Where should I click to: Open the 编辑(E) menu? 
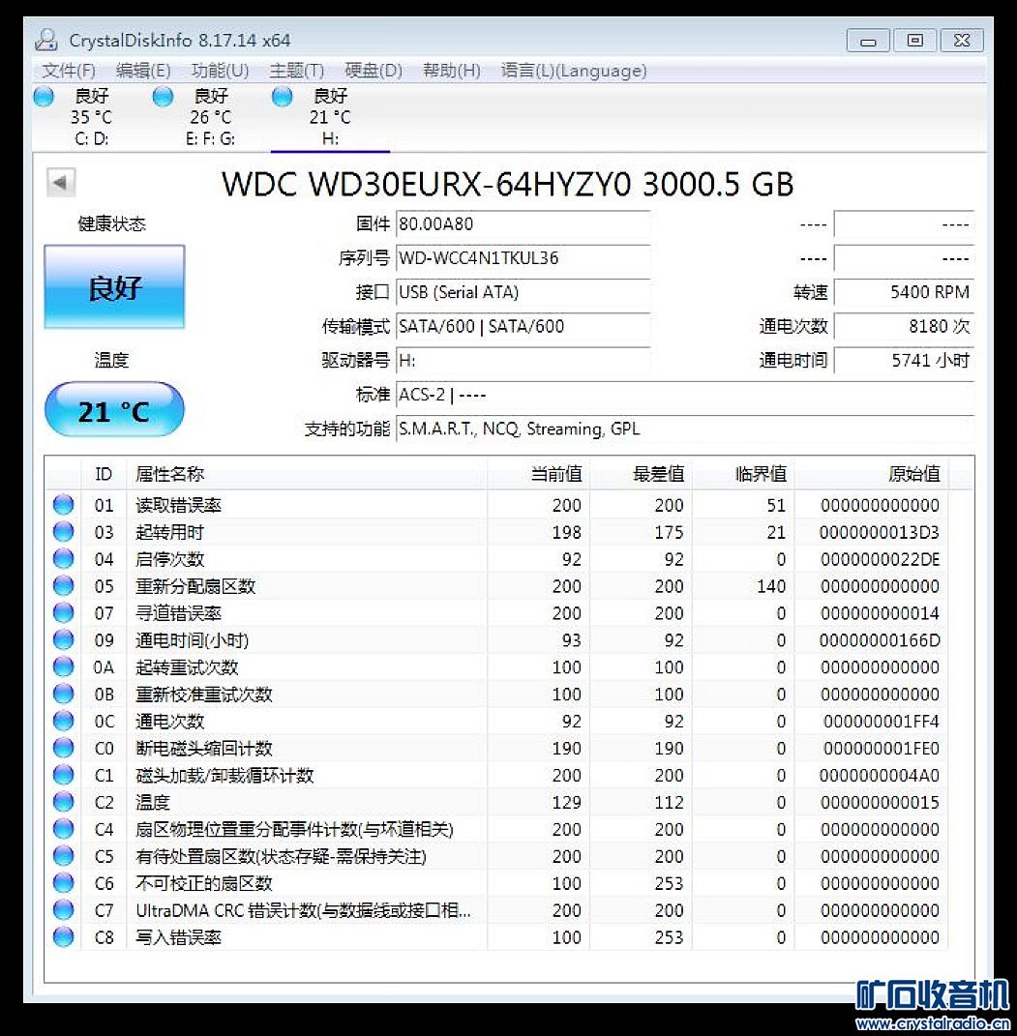(143, 70)
